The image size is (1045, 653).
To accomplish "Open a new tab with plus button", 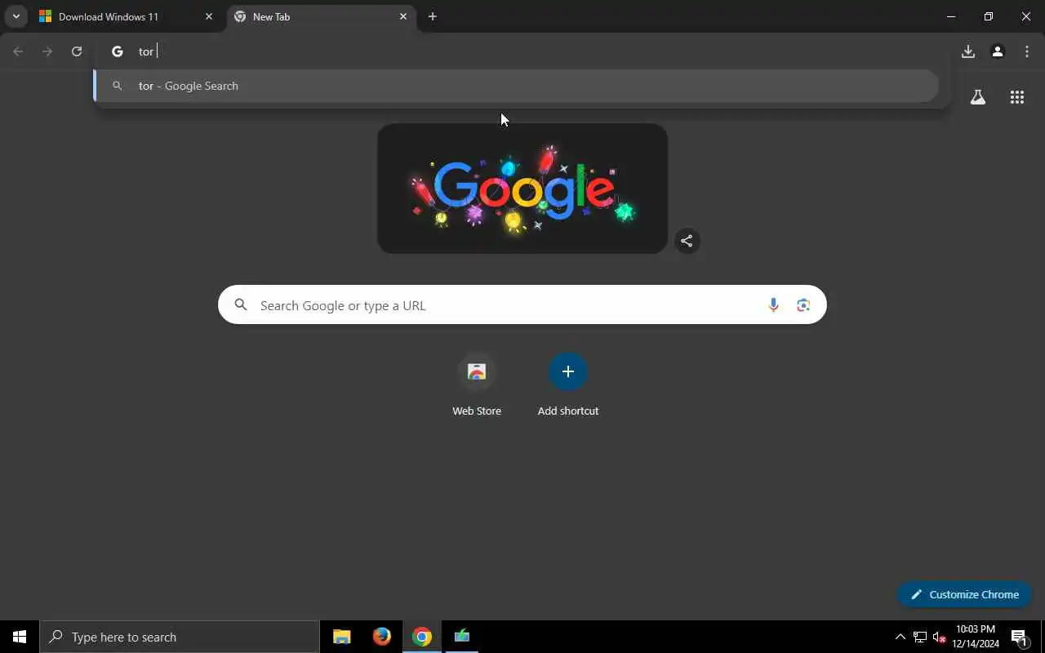I will point(433,16).
